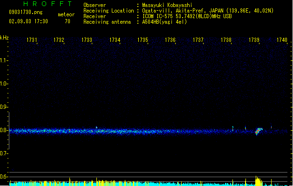This screenshot has height=186, width=293.
Task: Click the 0.6 kHz axis label
Action: coord(3,177)
